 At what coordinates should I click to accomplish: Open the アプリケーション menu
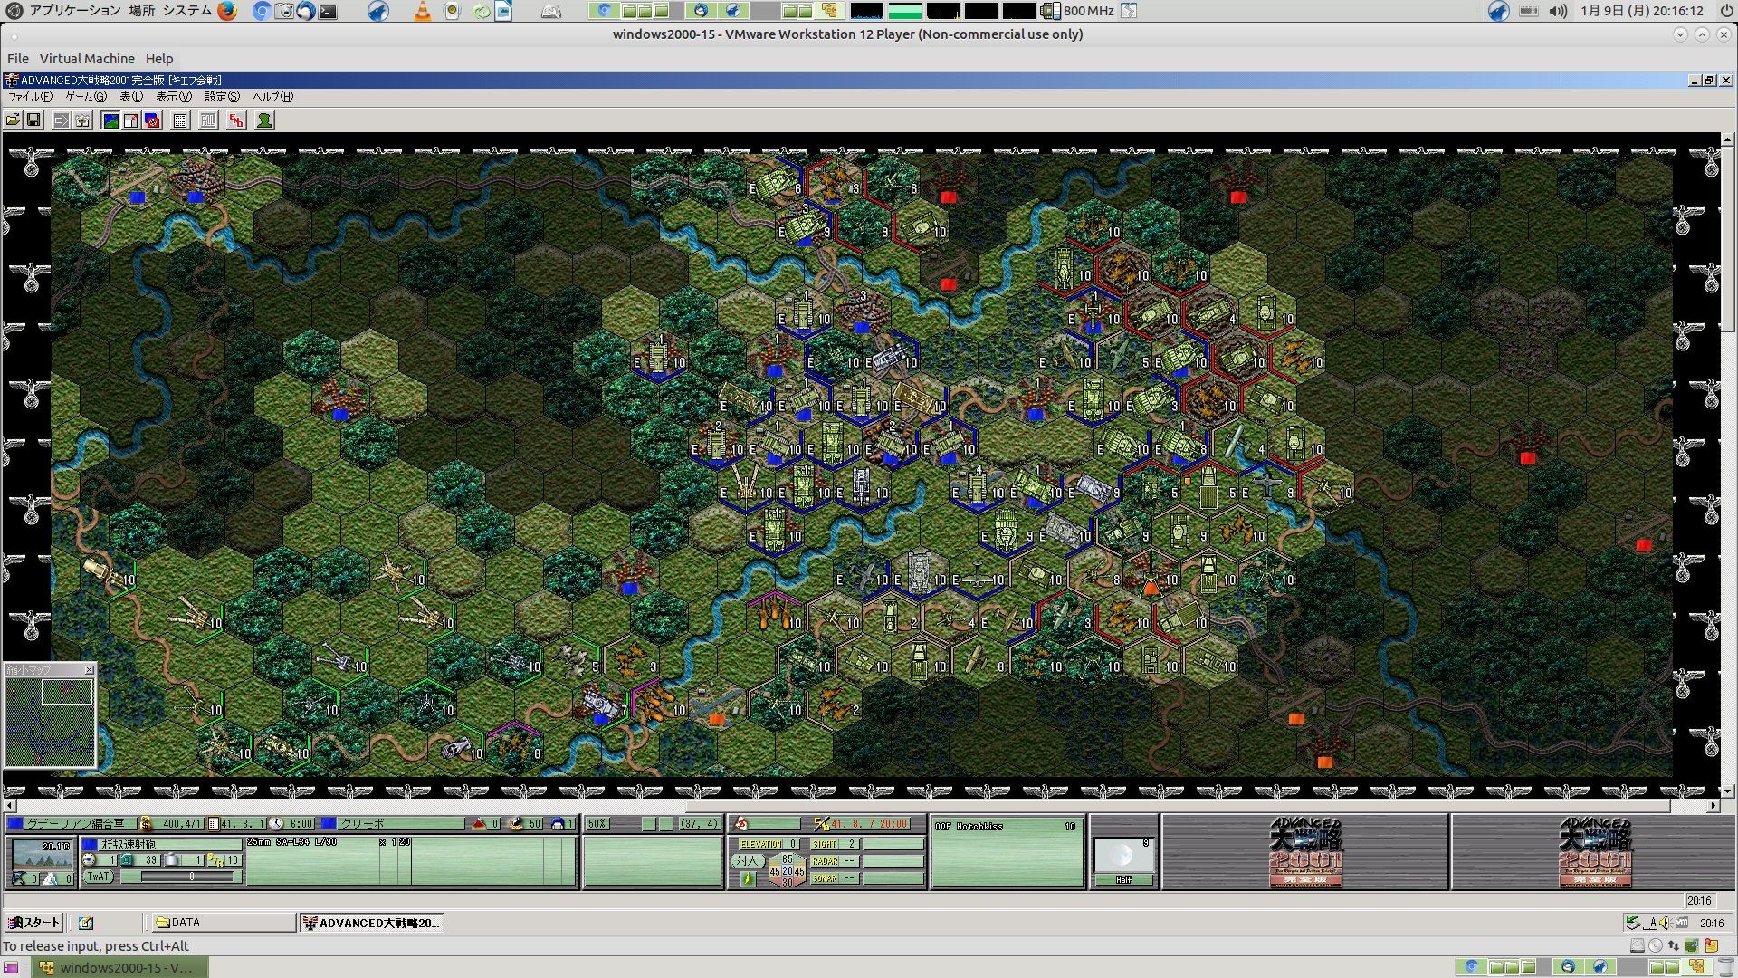(x=75, y=11)
